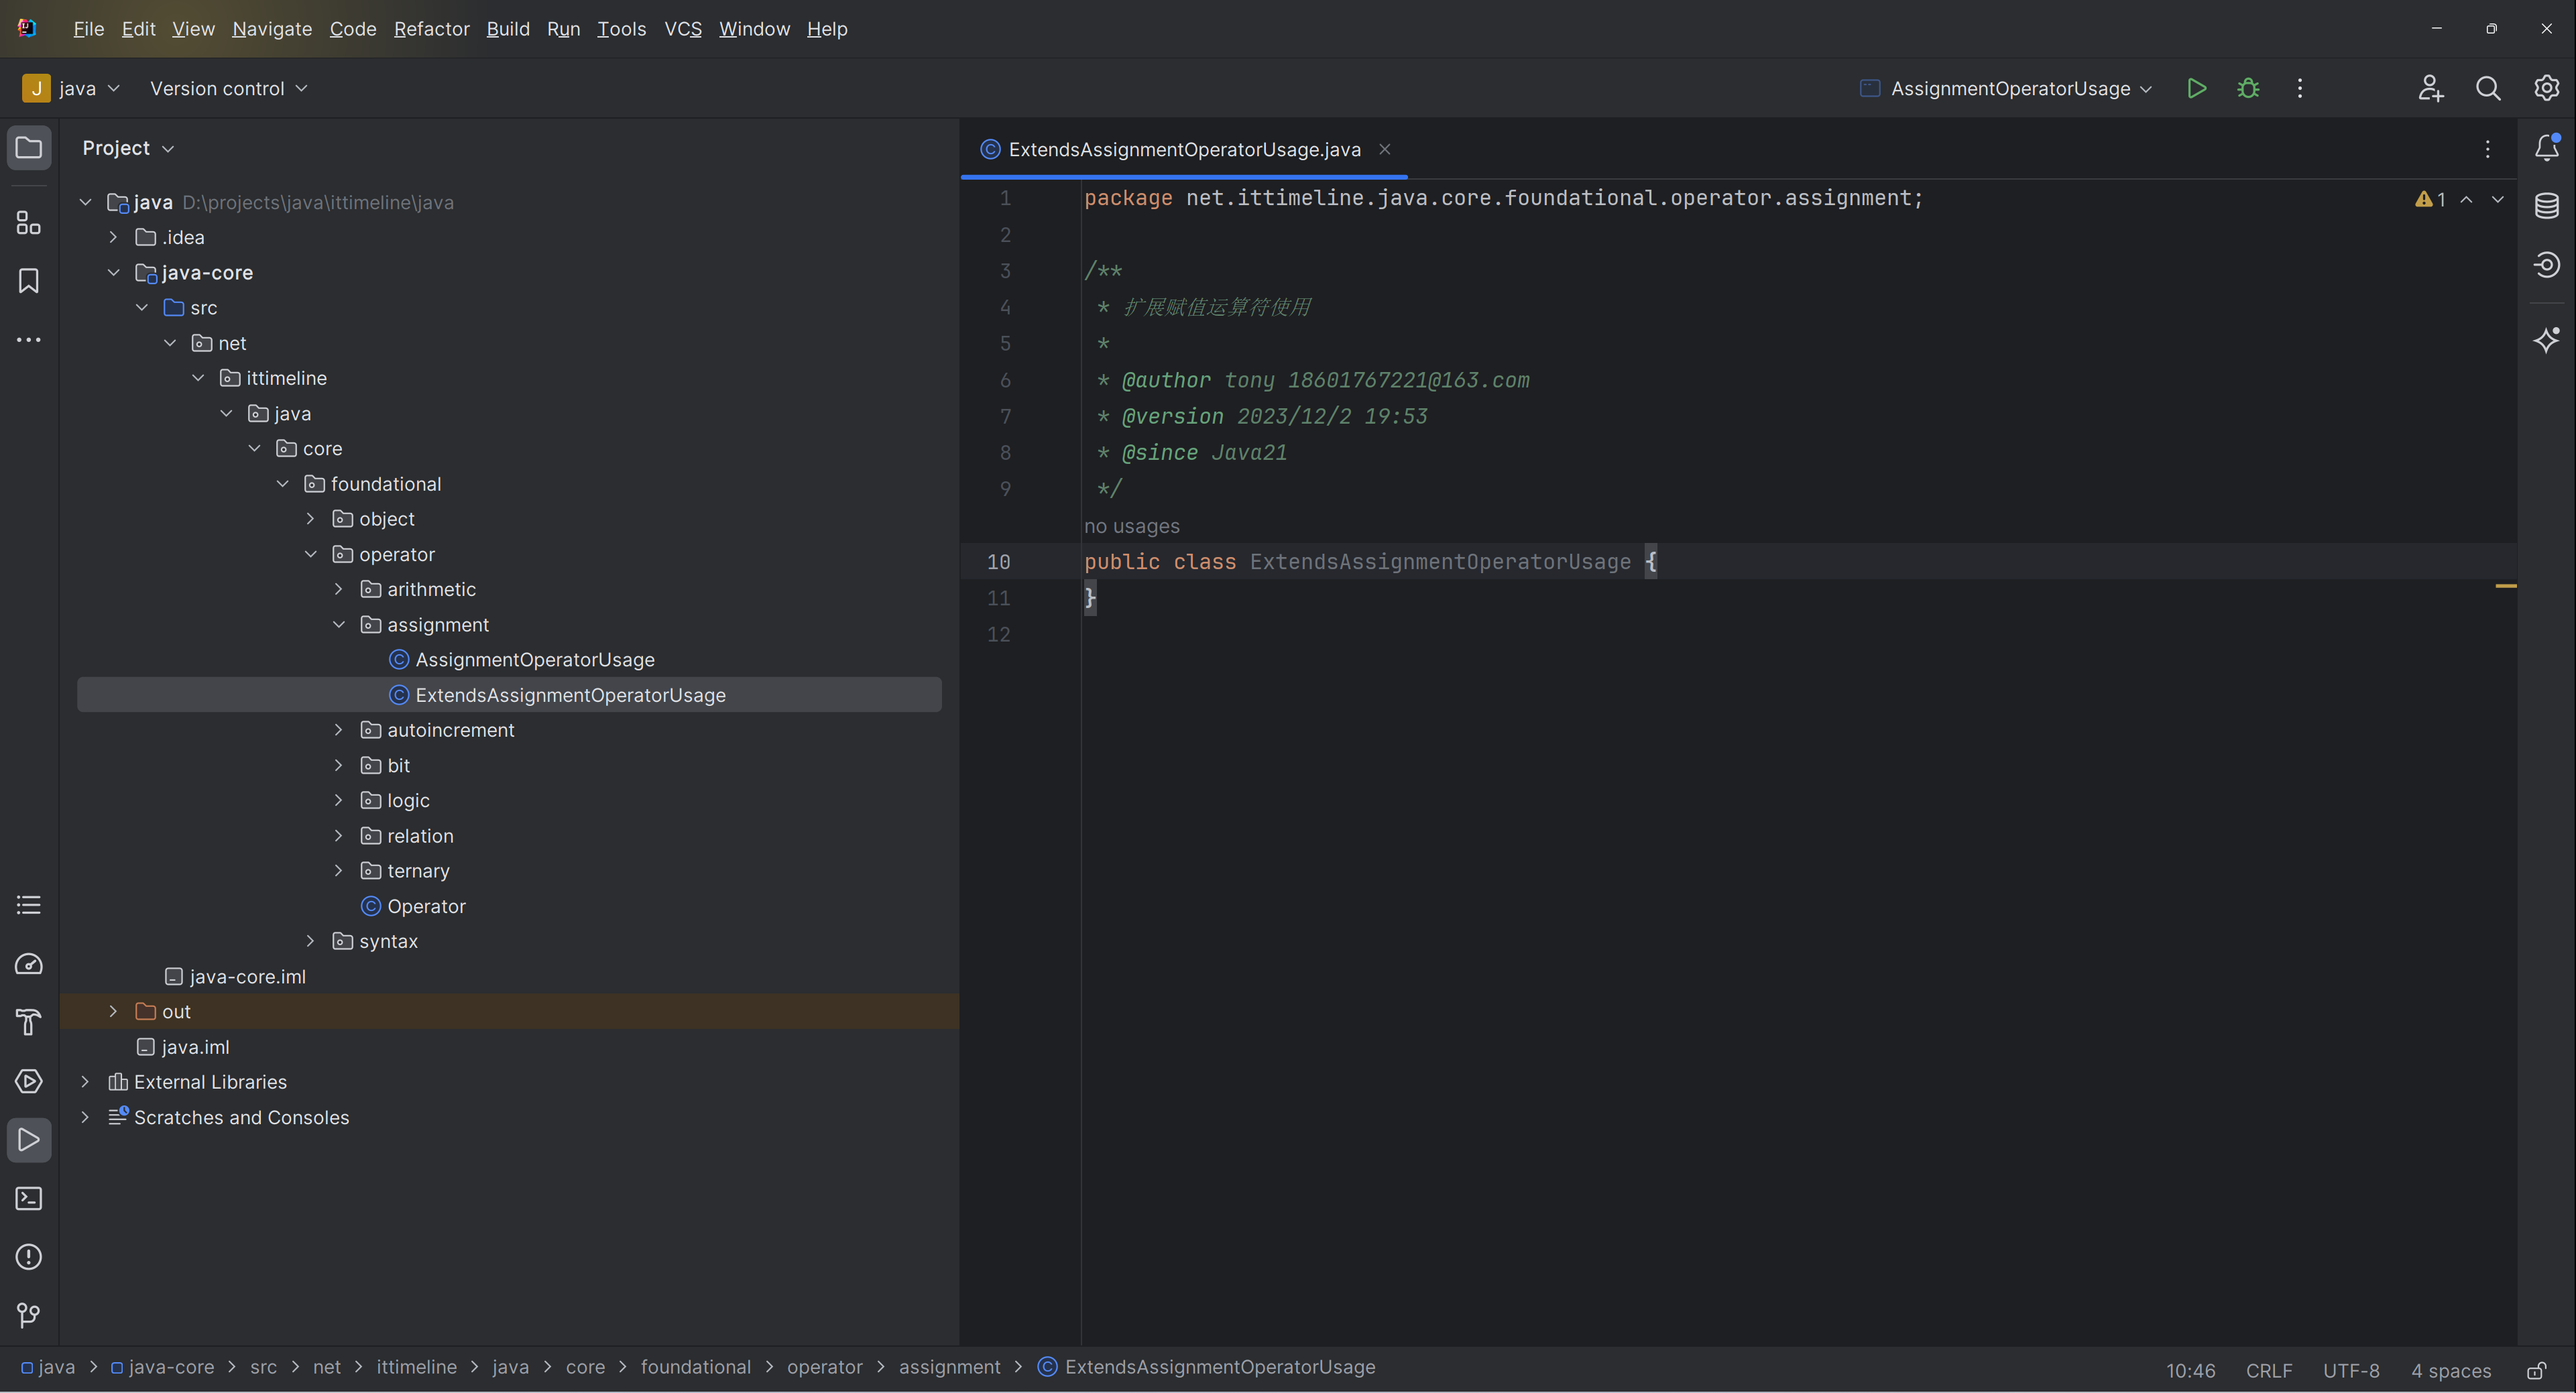Show more tool windows ellipsis
The image size is (2576, 1393).
pos(29,340)
